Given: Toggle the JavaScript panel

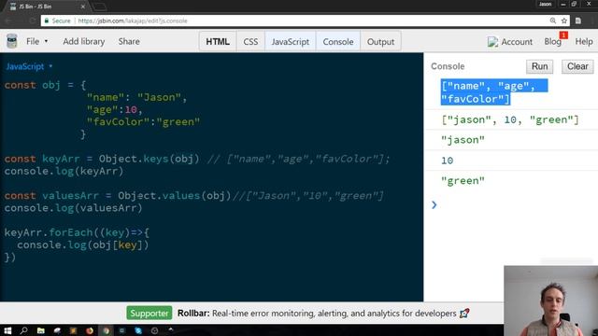Looking at the screenshot, I should 291,41.
